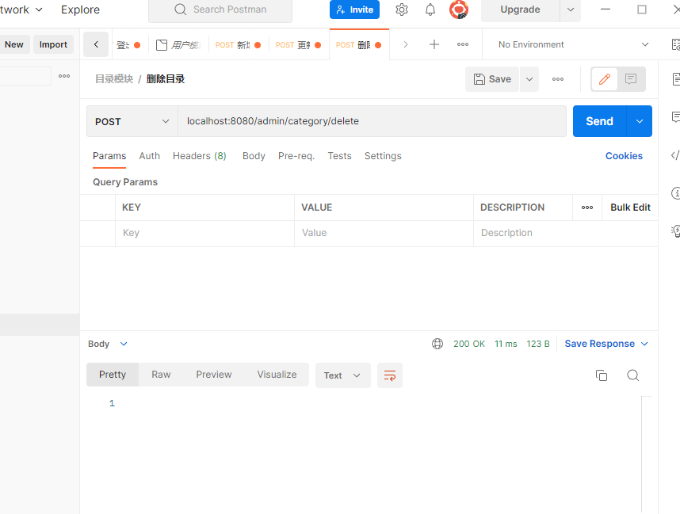Click Import button
Image resolution: width=680 pixels, height=514 pixels.
pyautogui.click(x=53, y=44)
